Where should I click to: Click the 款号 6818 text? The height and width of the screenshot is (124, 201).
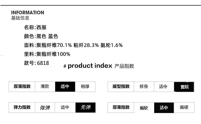click(x=36, y=63)
